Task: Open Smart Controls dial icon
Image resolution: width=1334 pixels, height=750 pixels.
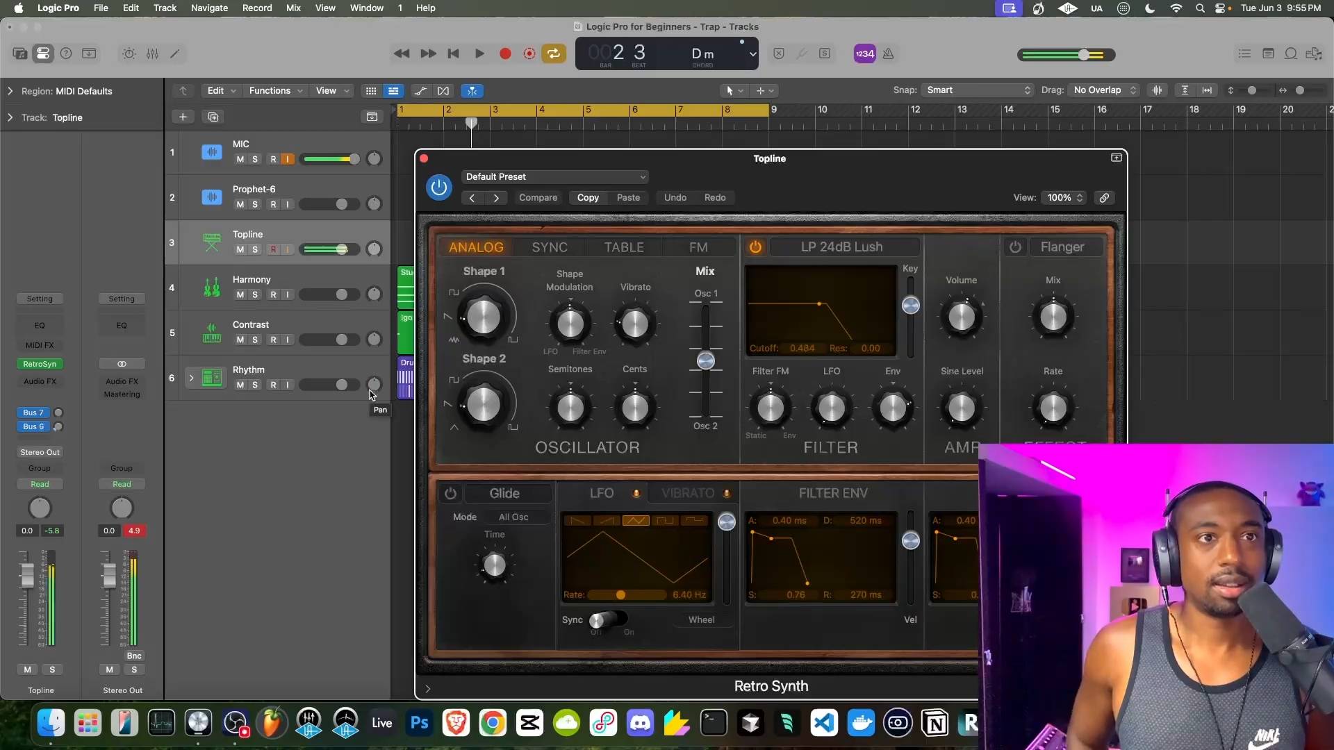Action: pos(129,53)
